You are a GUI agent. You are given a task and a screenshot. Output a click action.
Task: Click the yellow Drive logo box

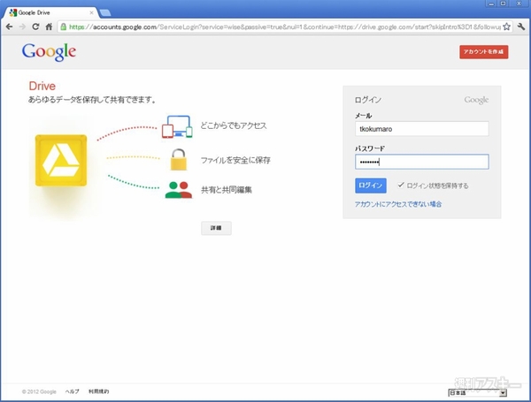61,161
